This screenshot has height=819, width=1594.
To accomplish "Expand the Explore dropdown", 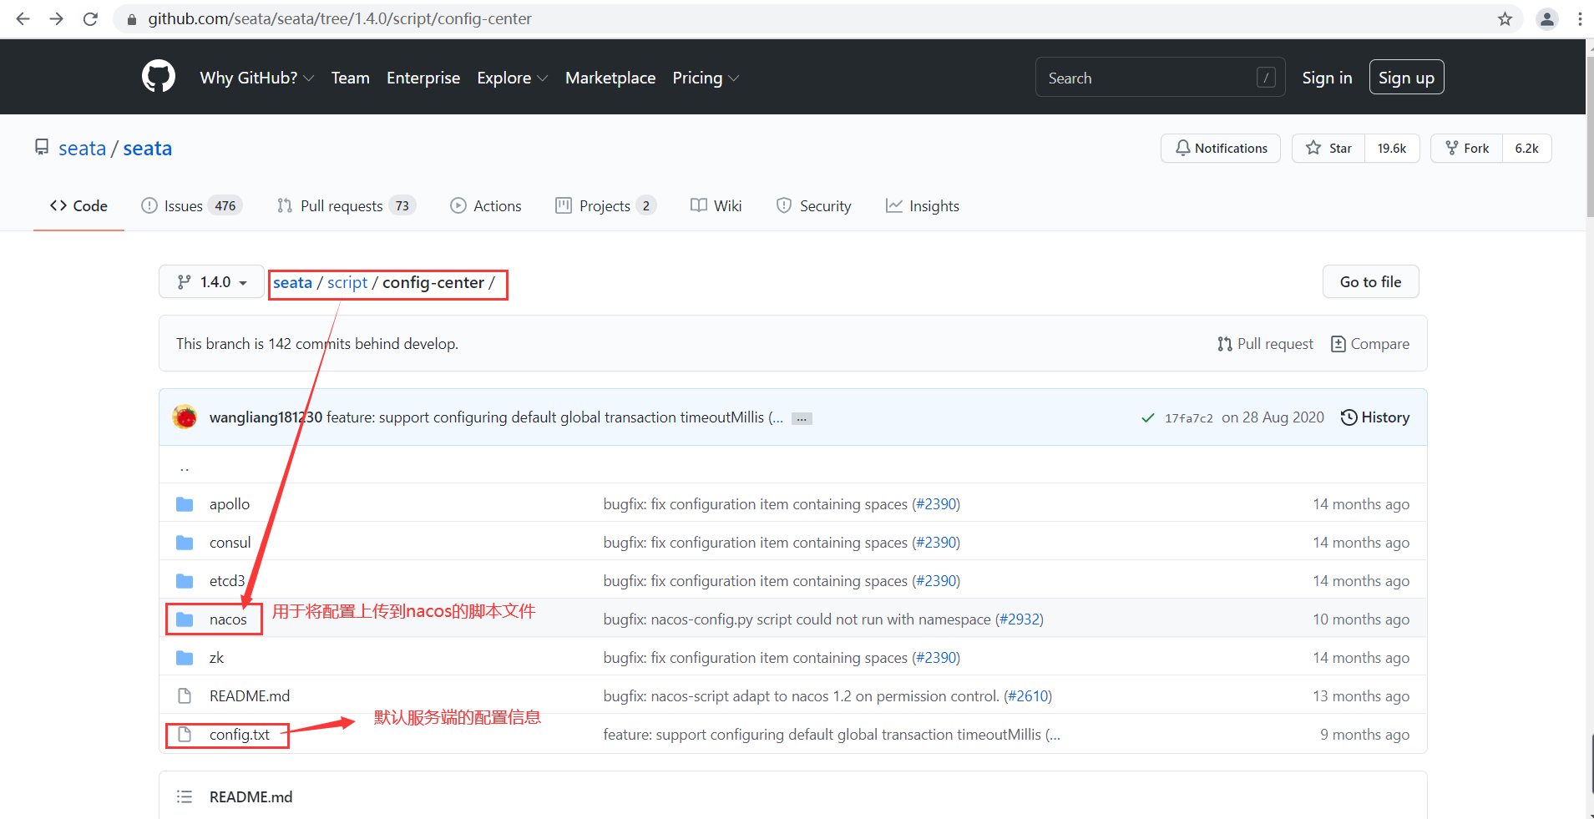I will [512, 78].
